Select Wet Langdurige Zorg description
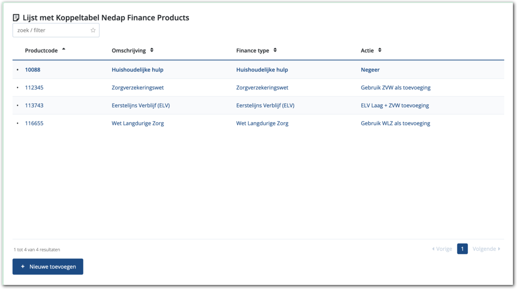This screenshot has height=289, width=517. coord(137,124)
